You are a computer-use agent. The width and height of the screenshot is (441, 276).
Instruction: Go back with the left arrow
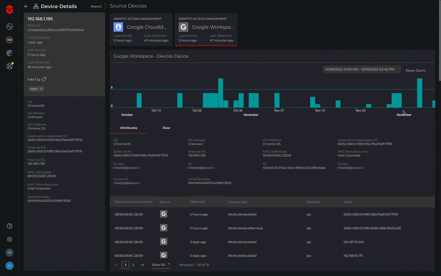[26, 6]
